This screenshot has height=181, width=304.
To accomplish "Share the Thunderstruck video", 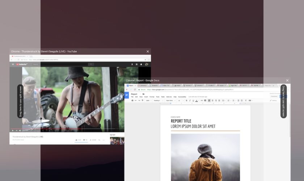I will click(x=94, y=140).
